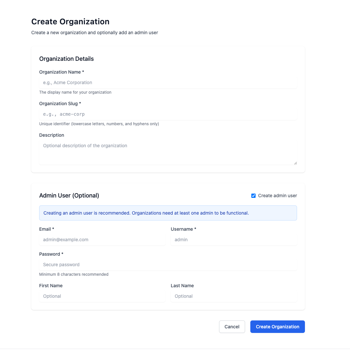350x351 pixels.
Task: Click the Admin User (Optional) section title
Action: pyautogui.click(x=69, y=196)
